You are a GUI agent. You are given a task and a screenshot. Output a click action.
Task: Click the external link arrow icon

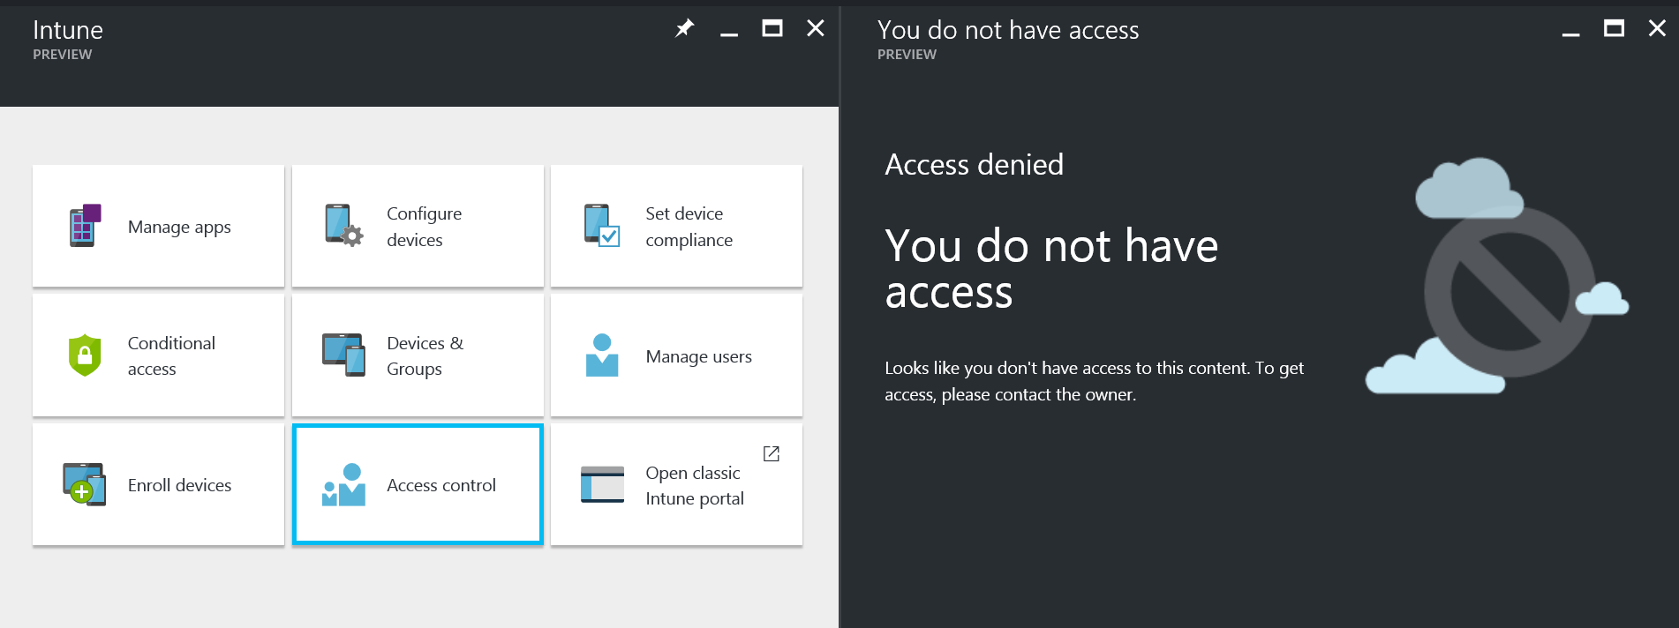point(771,453)
